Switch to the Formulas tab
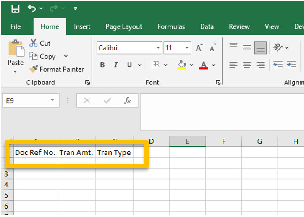Image resolution: width=304 pixels, height=217 pixels. tap(171, 26)
